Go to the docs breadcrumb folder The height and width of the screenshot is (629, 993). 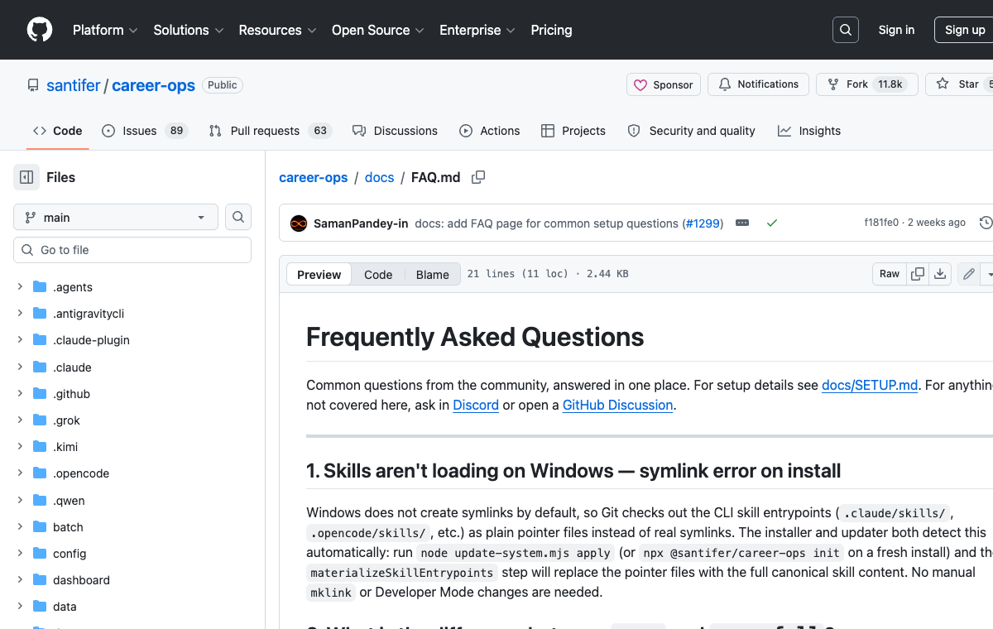point(380,177)
